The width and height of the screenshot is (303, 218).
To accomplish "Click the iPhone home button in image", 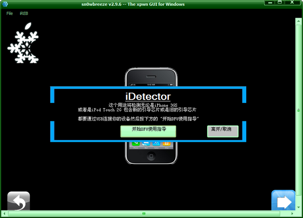I will (151, 156).
